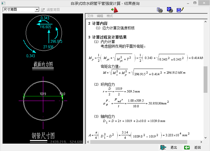The image size is (210, 151).
Task: Close the result query window
Action: click(204, 3)
